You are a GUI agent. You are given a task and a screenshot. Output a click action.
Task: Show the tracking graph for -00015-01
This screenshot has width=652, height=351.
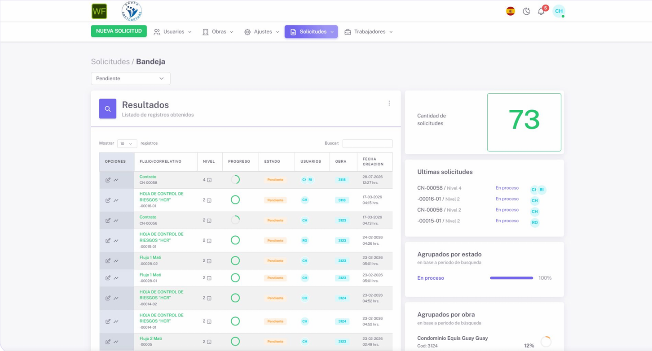[116, 240]
